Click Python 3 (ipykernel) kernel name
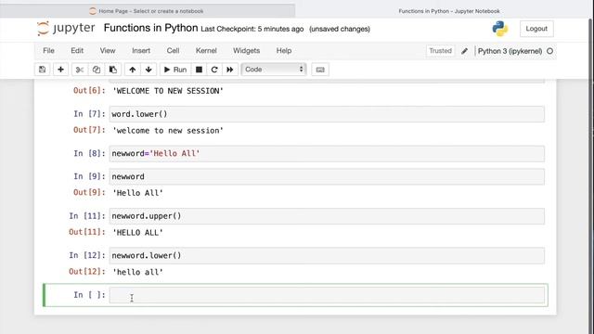Viewport: 594px width, 334px height. click(x=510, y=51)
